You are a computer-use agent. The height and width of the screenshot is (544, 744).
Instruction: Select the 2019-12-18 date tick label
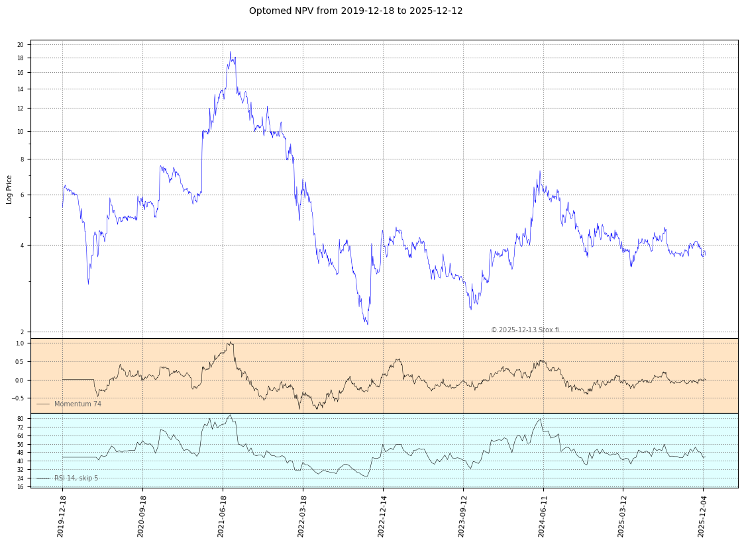point(61,516)
